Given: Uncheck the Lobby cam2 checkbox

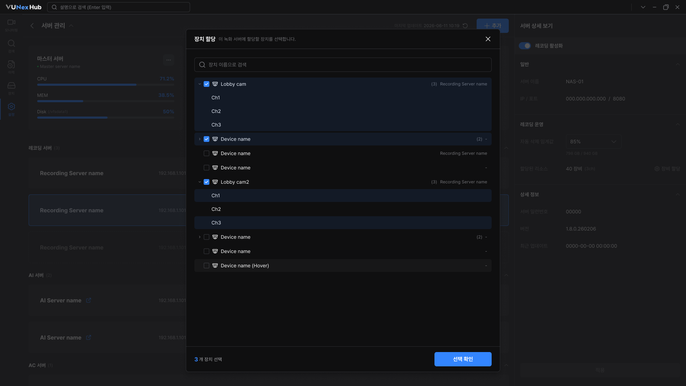Looking at the screenshot, I should [x=207, y=182].
